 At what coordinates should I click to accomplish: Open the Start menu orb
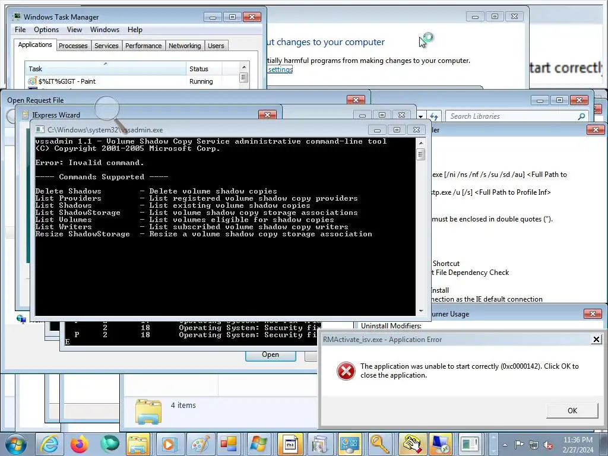[x=15, y=444]
